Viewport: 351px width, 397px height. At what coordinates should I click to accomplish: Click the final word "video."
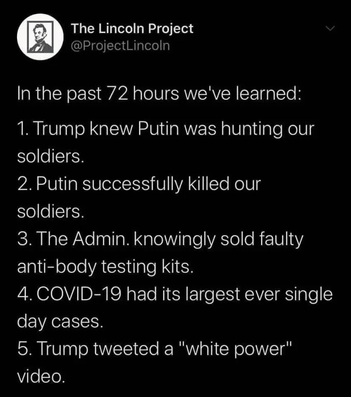(x=41, y=376)
